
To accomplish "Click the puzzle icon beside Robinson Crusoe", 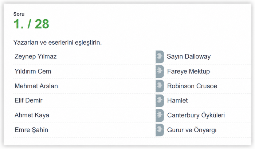I will pos(160,86).
